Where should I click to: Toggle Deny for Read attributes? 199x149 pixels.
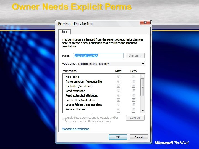134,91
